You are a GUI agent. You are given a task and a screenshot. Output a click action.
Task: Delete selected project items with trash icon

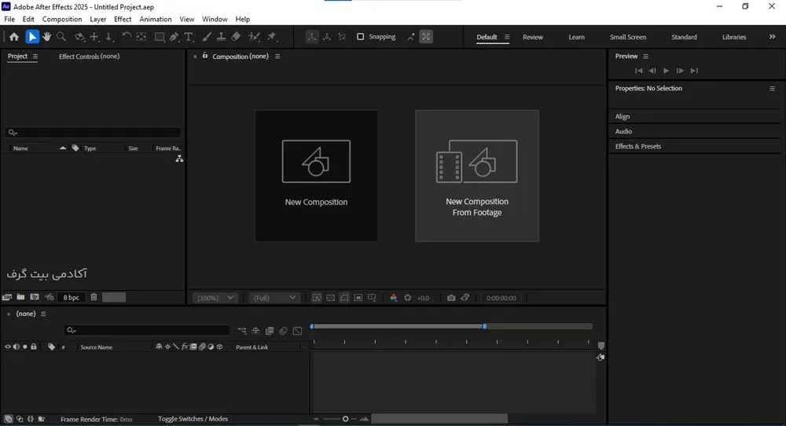(94, 297)
